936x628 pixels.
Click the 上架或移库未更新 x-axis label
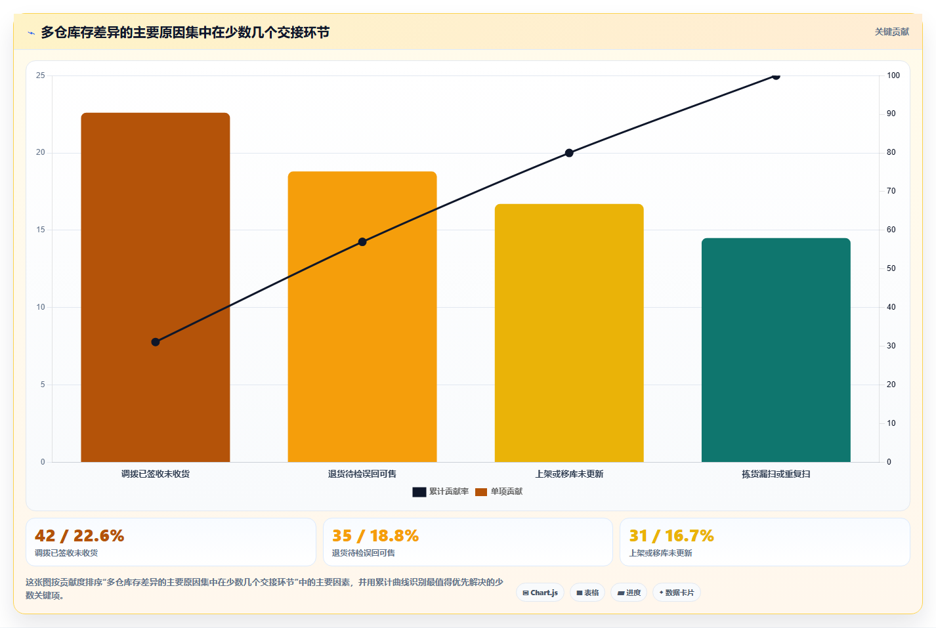click(569, 474)
